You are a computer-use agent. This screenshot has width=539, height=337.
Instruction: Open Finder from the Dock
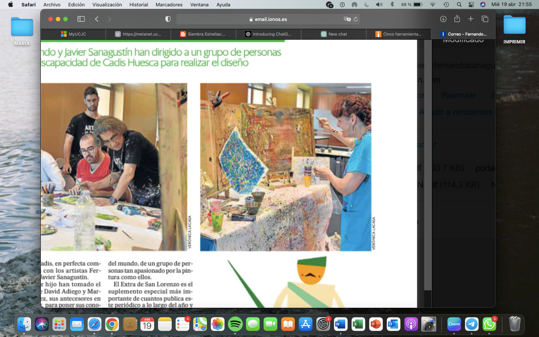tap(24, 324)
